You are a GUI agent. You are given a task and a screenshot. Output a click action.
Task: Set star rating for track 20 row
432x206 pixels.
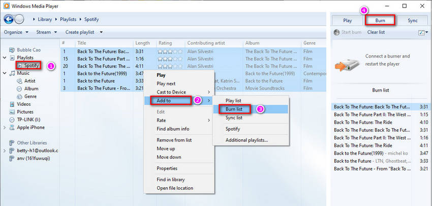click(170, 66)
